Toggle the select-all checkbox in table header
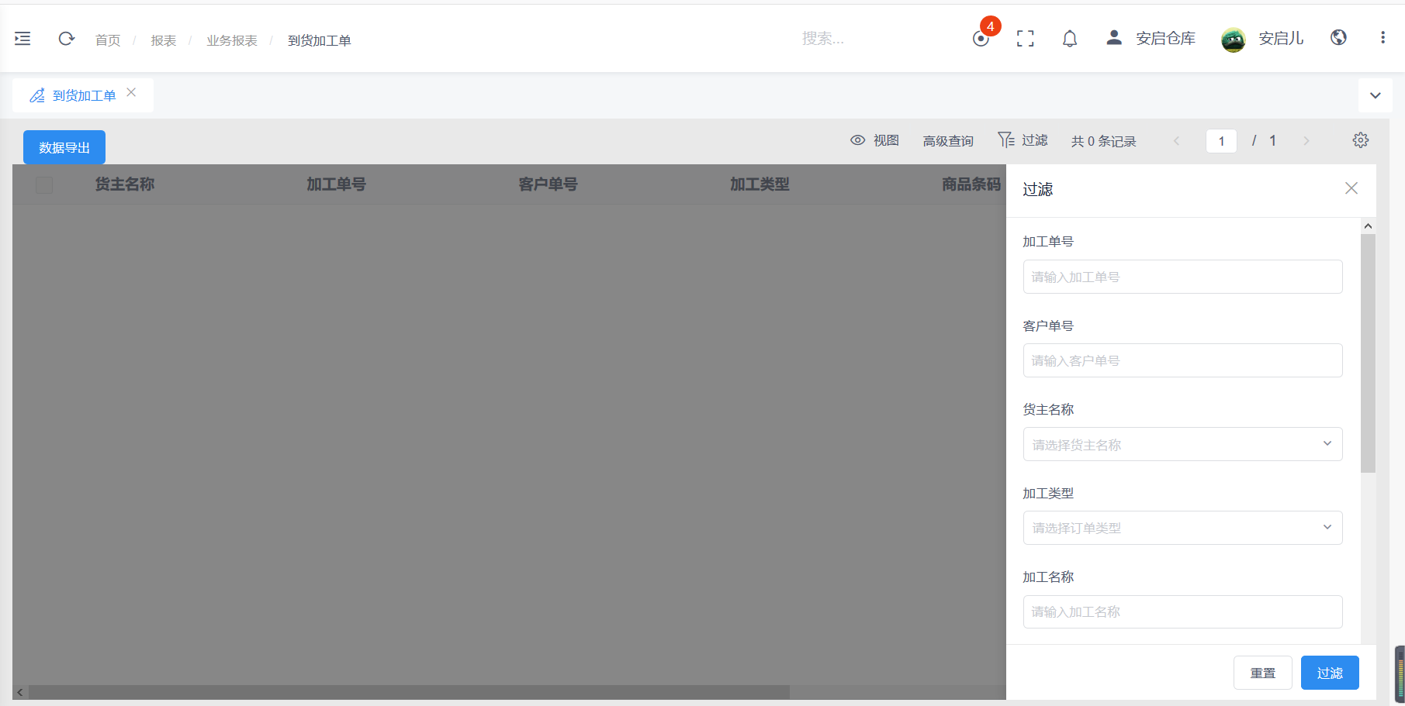This screenshot has width=1405, height=706. [44, 184]
